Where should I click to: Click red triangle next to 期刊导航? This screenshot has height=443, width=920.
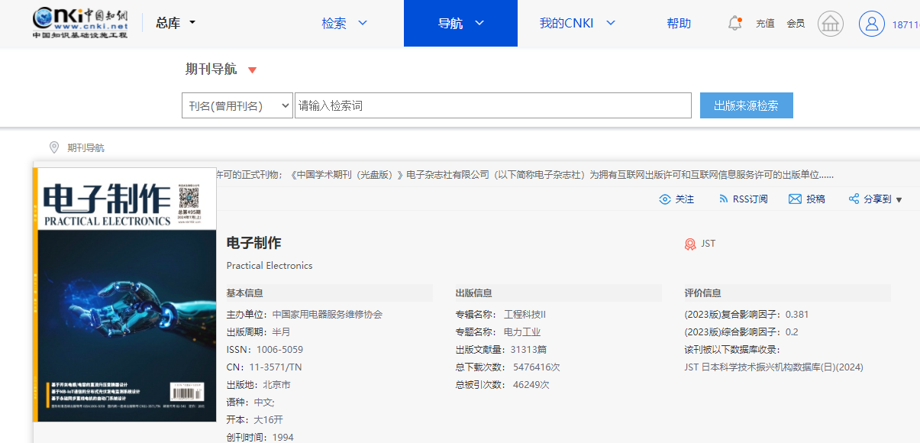pos(253,70)
